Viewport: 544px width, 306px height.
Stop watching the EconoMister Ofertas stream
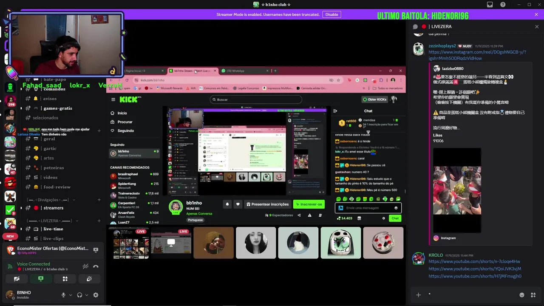(96, 250)
